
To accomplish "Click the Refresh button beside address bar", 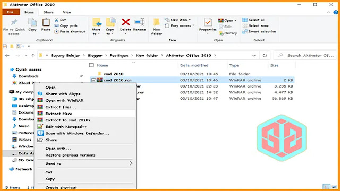I will tap(265, 55).
